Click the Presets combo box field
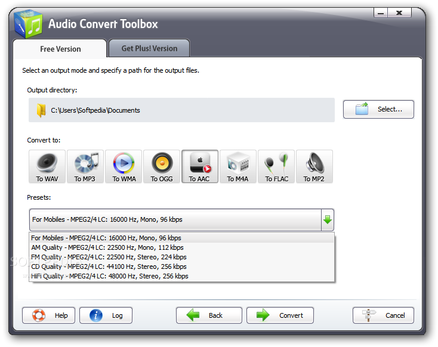 181,219
